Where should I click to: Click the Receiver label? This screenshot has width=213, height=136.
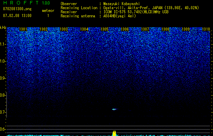69,12
